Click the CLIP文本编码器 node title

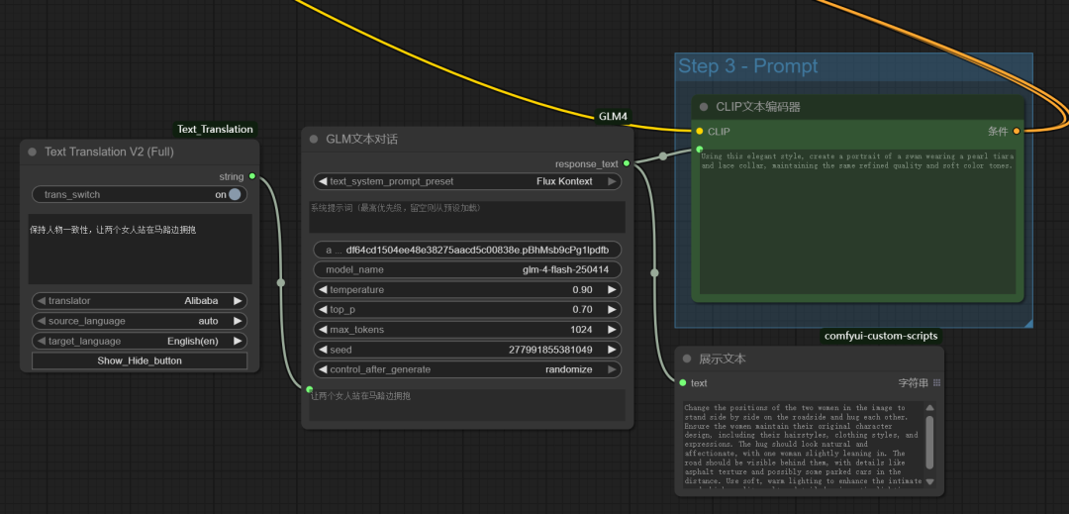tap(758, 107)
